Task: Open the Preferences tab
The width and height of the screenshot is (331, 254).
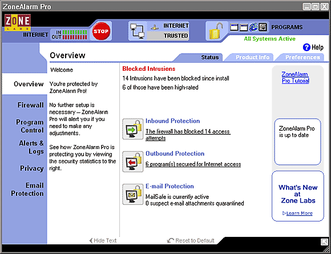Action: click(302, 57)
